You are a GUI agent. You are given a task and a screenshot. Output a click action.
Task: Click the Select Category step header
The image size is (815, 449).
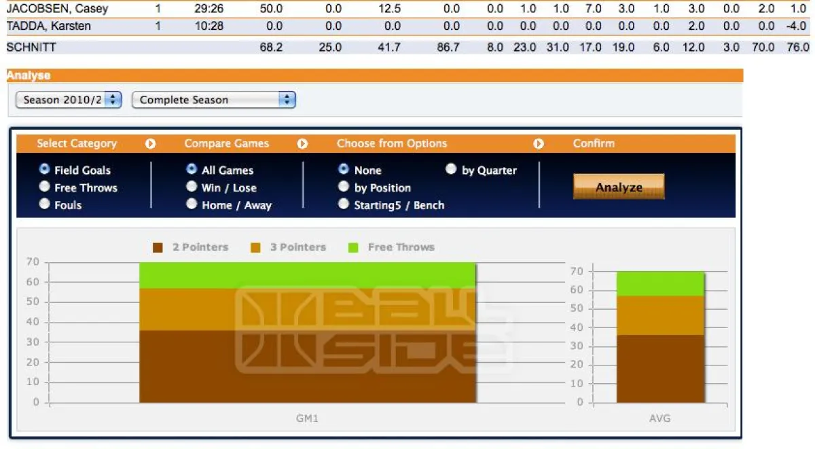(x=77, y=143)
